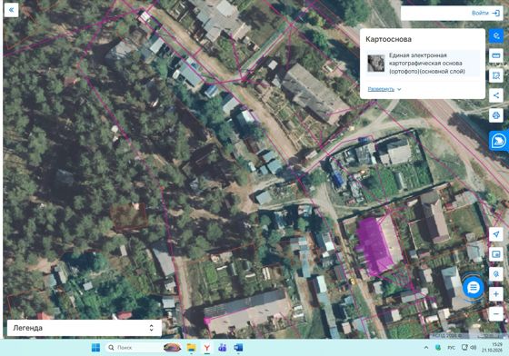This screenshot has width=509, height=356.
Task: Expand the Развернуть basemap list
Action: pos(384,89)
